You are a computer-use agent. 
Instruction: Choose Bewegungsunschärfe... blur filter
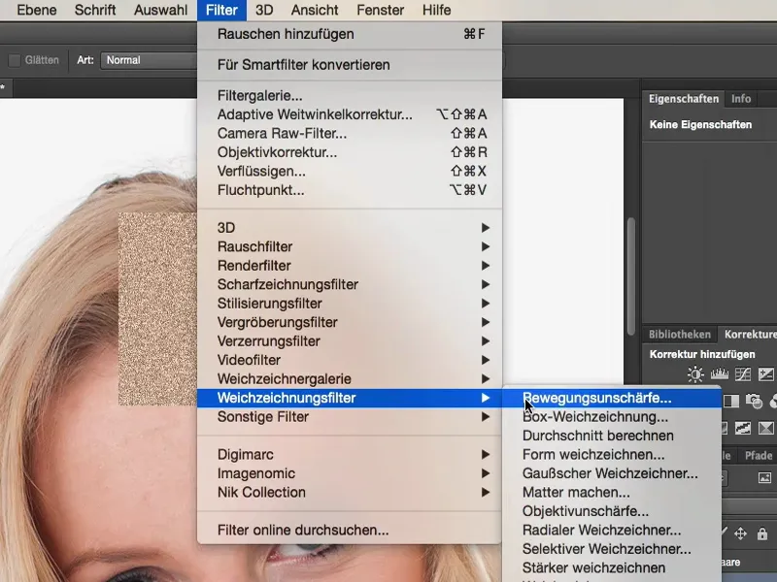point(612,398)
